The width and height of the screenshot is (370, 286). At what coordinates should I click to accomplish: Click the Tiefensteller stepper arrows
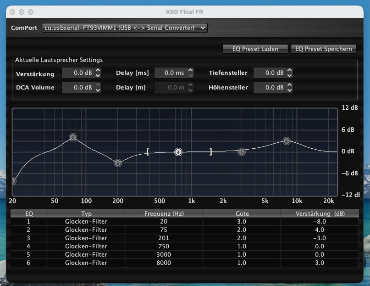click(x=290, y=73)
